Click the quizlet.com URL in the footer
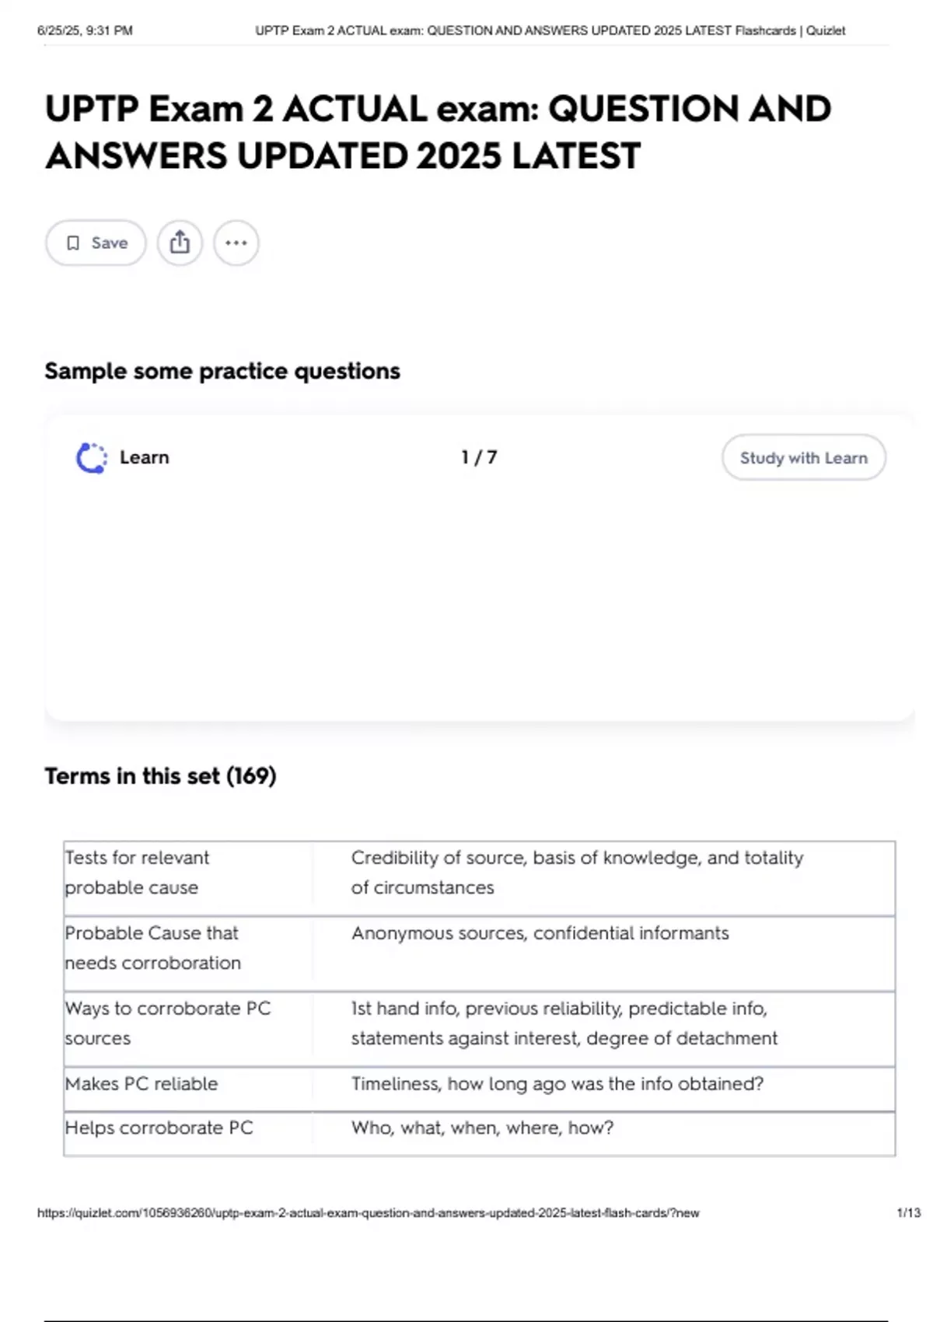This screenshot has height=1322, width=933. coord(368,1213)
